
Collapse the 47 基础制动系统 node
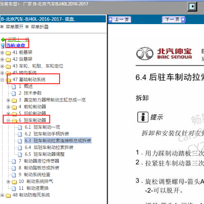pos(2,80)
